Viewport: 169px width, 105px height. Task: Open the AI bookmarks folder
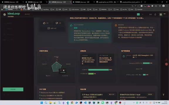point(110,9)
